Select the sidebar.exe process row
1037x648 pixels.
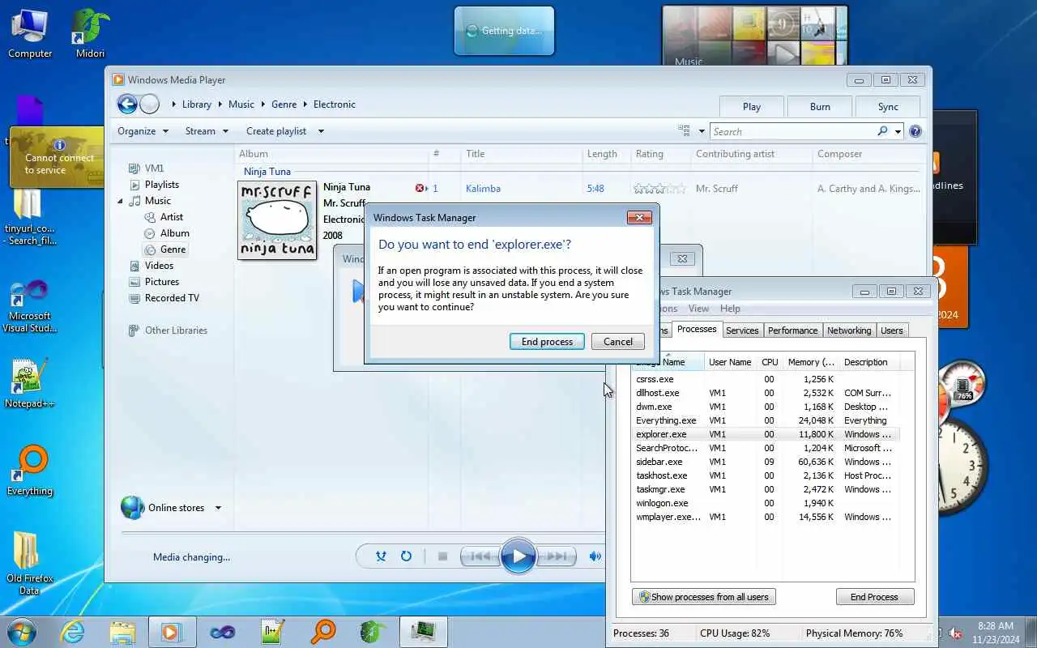coord(766,462)
